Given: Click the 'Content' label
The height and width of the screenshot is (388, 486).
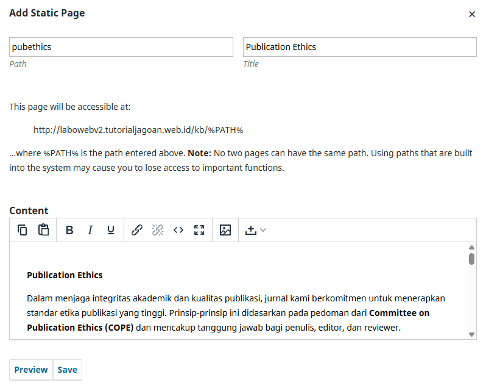Looking at the screenshot, I should tap(29, 210).
